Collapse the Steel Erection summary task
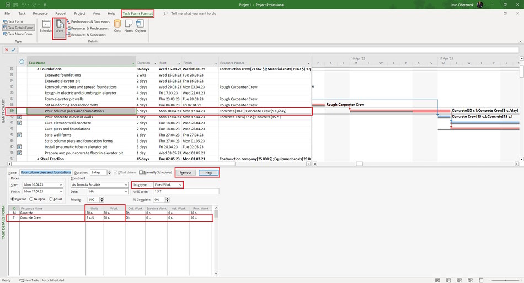This screenshot has height=283, width=524. point(38,159)
